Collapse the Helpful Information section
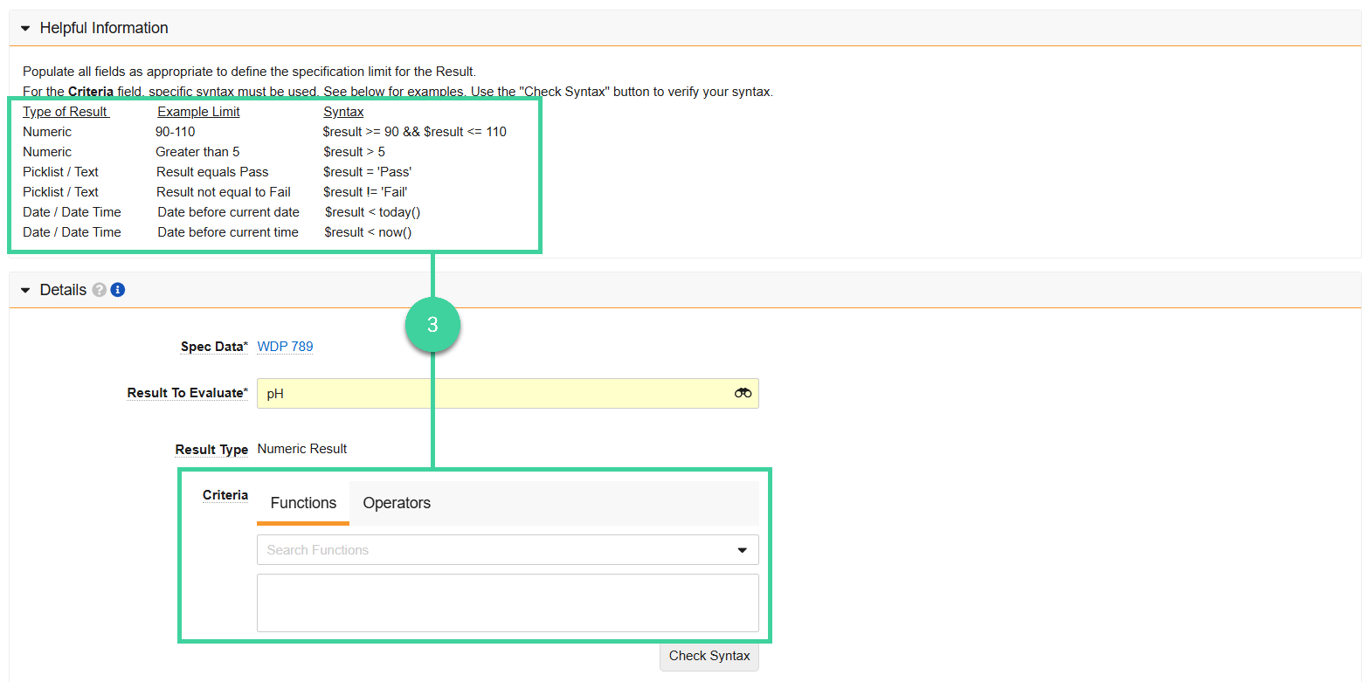1369x682 pixels. pyautogui.click(x=24, y=27)
